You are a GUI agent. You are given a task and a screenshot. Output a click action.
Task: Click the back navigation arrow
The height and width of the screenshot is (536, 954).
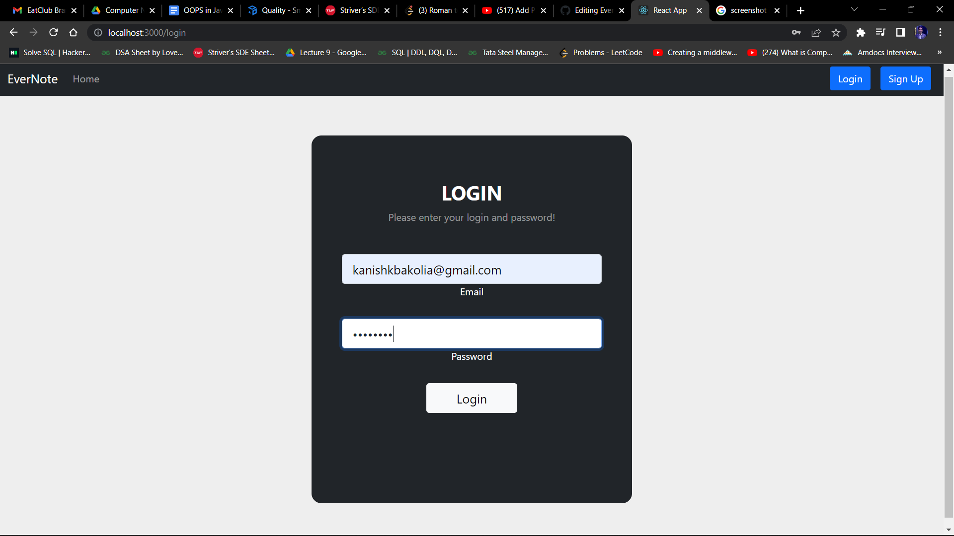pyautogui.click(x=13, y=32)
